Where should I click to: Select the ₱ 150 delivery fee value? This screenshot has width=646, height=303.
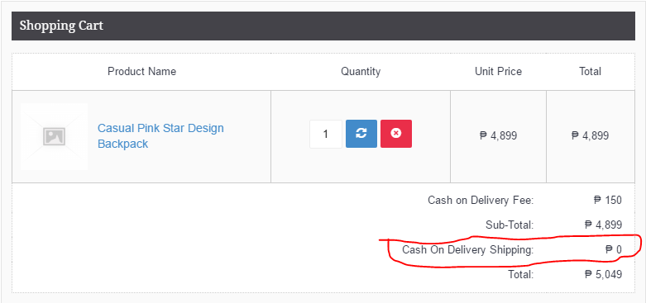(x=608, y=201)
